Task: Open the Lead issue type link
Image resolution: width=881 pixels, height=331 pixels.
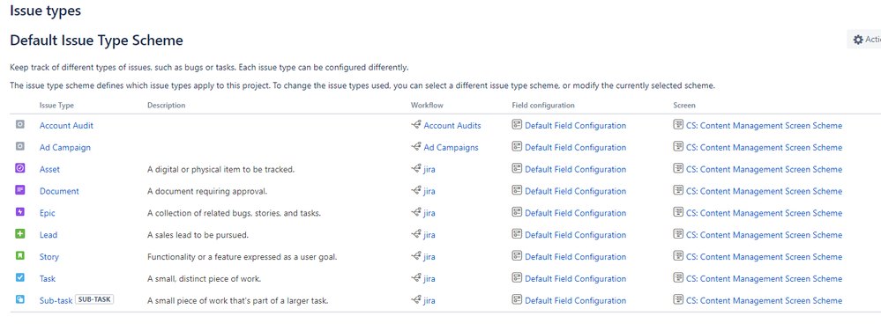Action: pos(49,235)
